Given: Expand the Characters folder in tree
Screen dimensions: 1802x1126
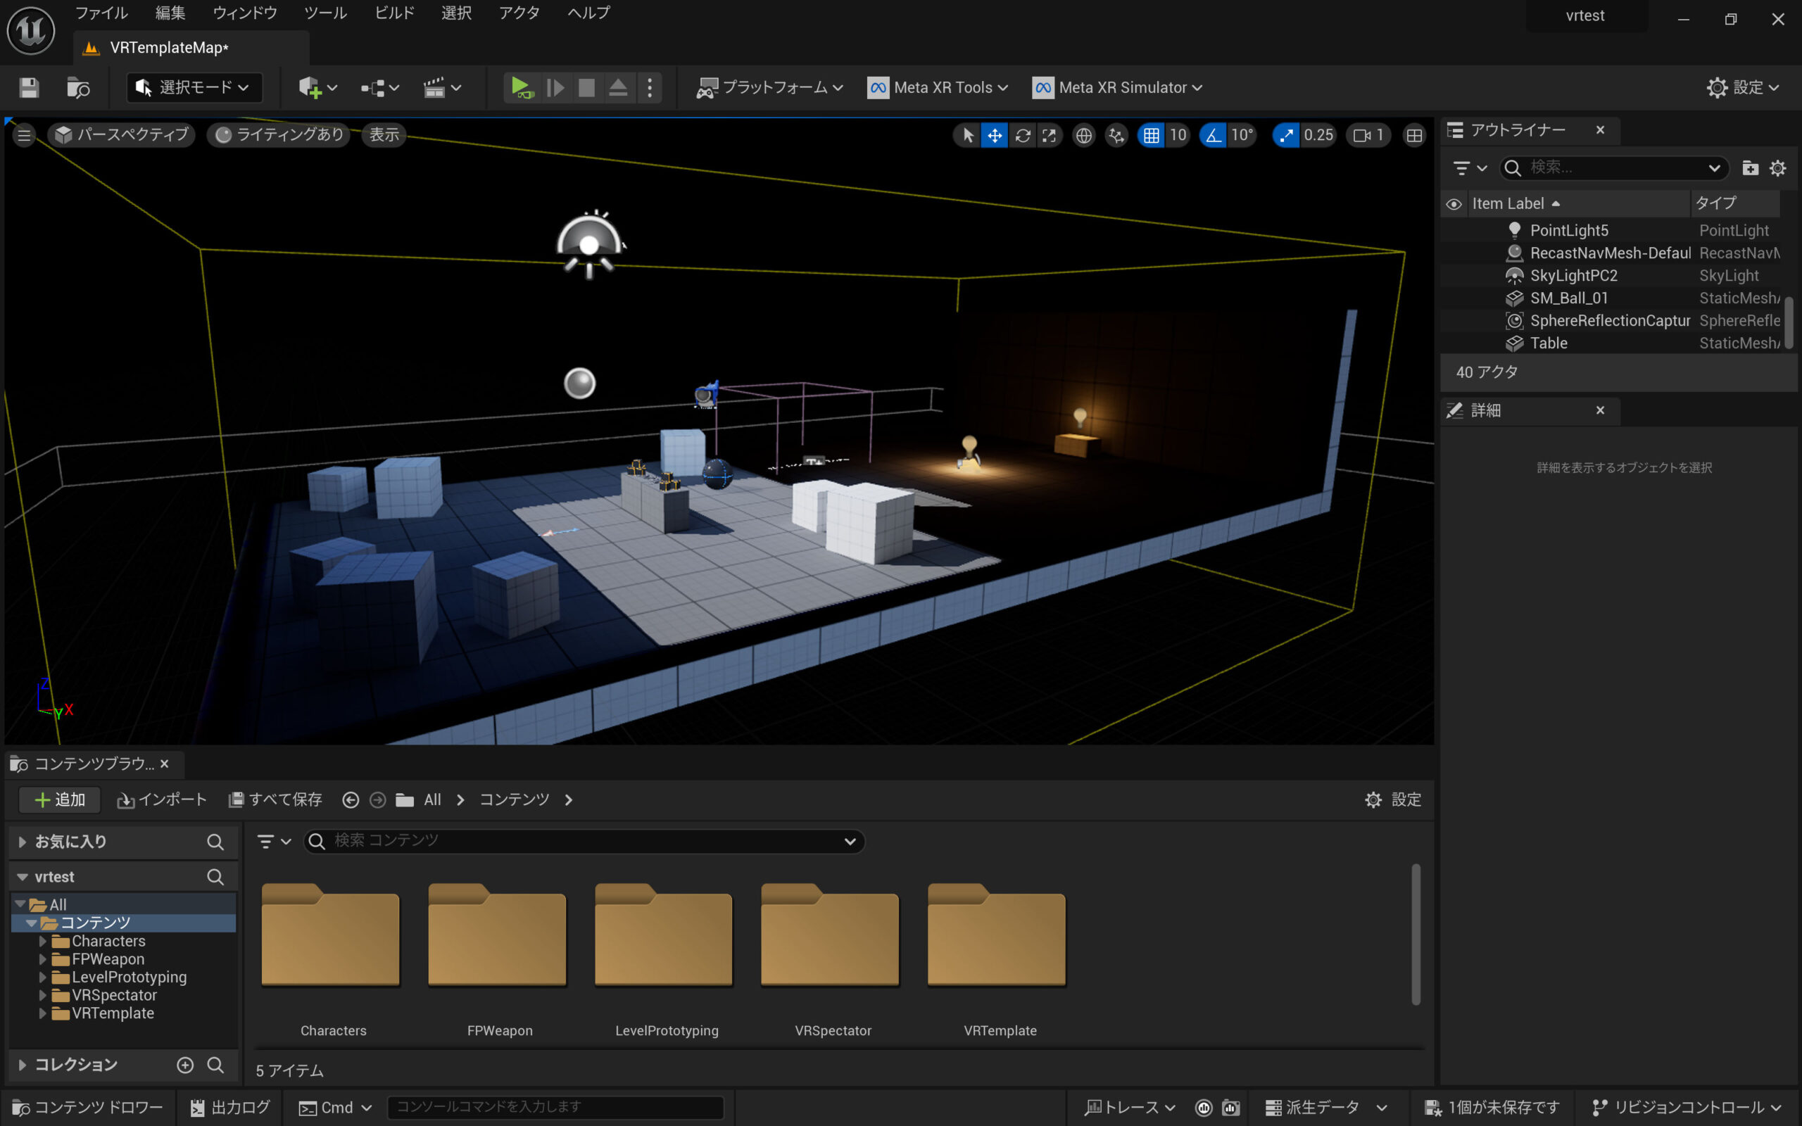Looking at the screenshot, I should tap(42, 942).
